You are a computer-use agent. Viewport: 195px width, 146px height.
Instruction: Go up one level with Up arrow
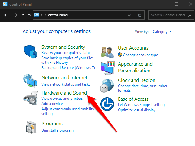[x=29, y=15]
